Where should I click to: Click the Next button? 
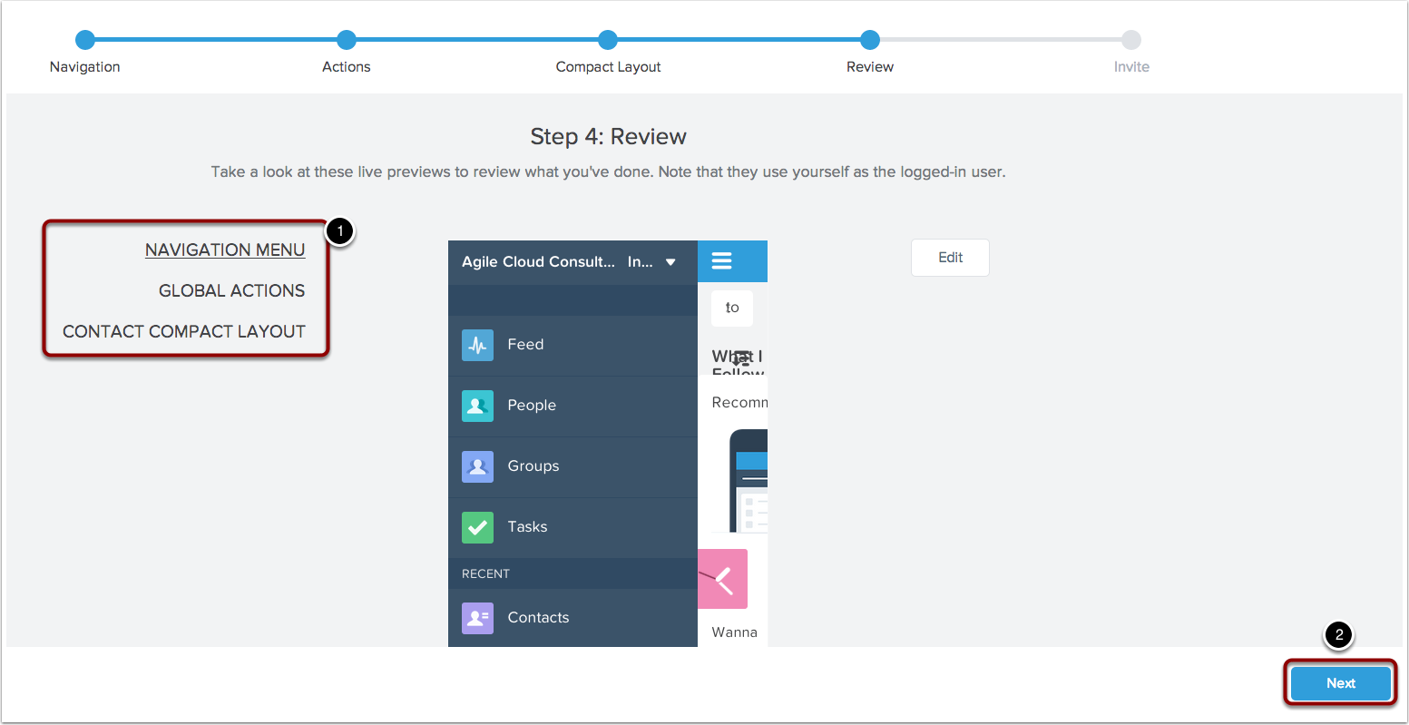point(1341,683)
